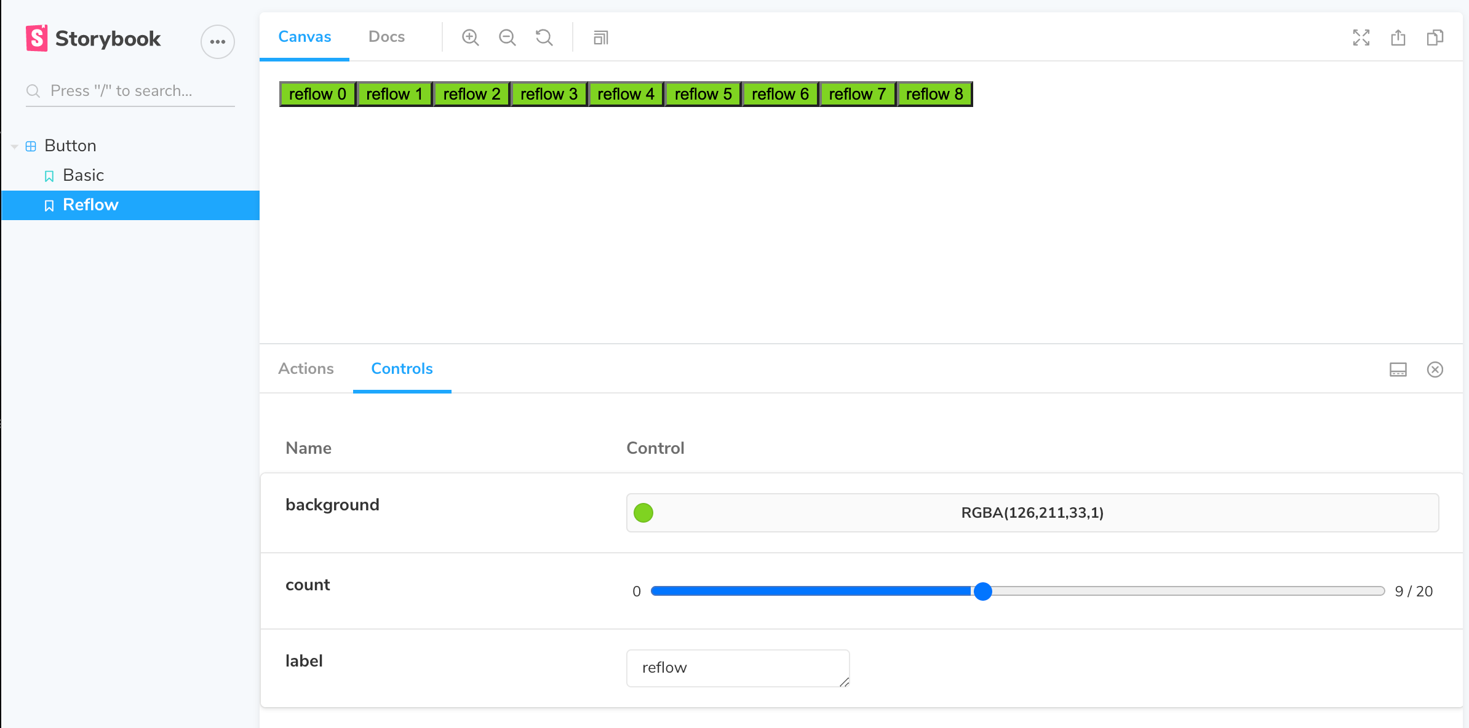Click the count slider handle

point(983,591)
